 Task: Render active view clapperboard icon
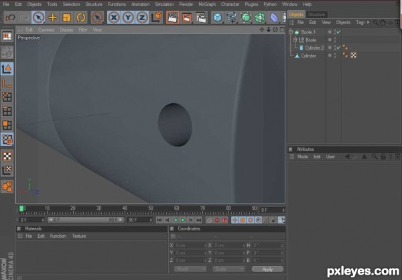(x=173, y=17)
